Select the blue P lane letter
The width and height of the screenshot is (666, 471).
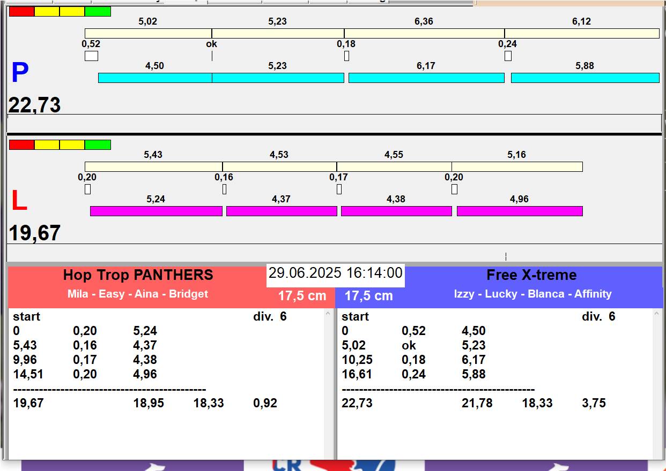tap(20, 73)
